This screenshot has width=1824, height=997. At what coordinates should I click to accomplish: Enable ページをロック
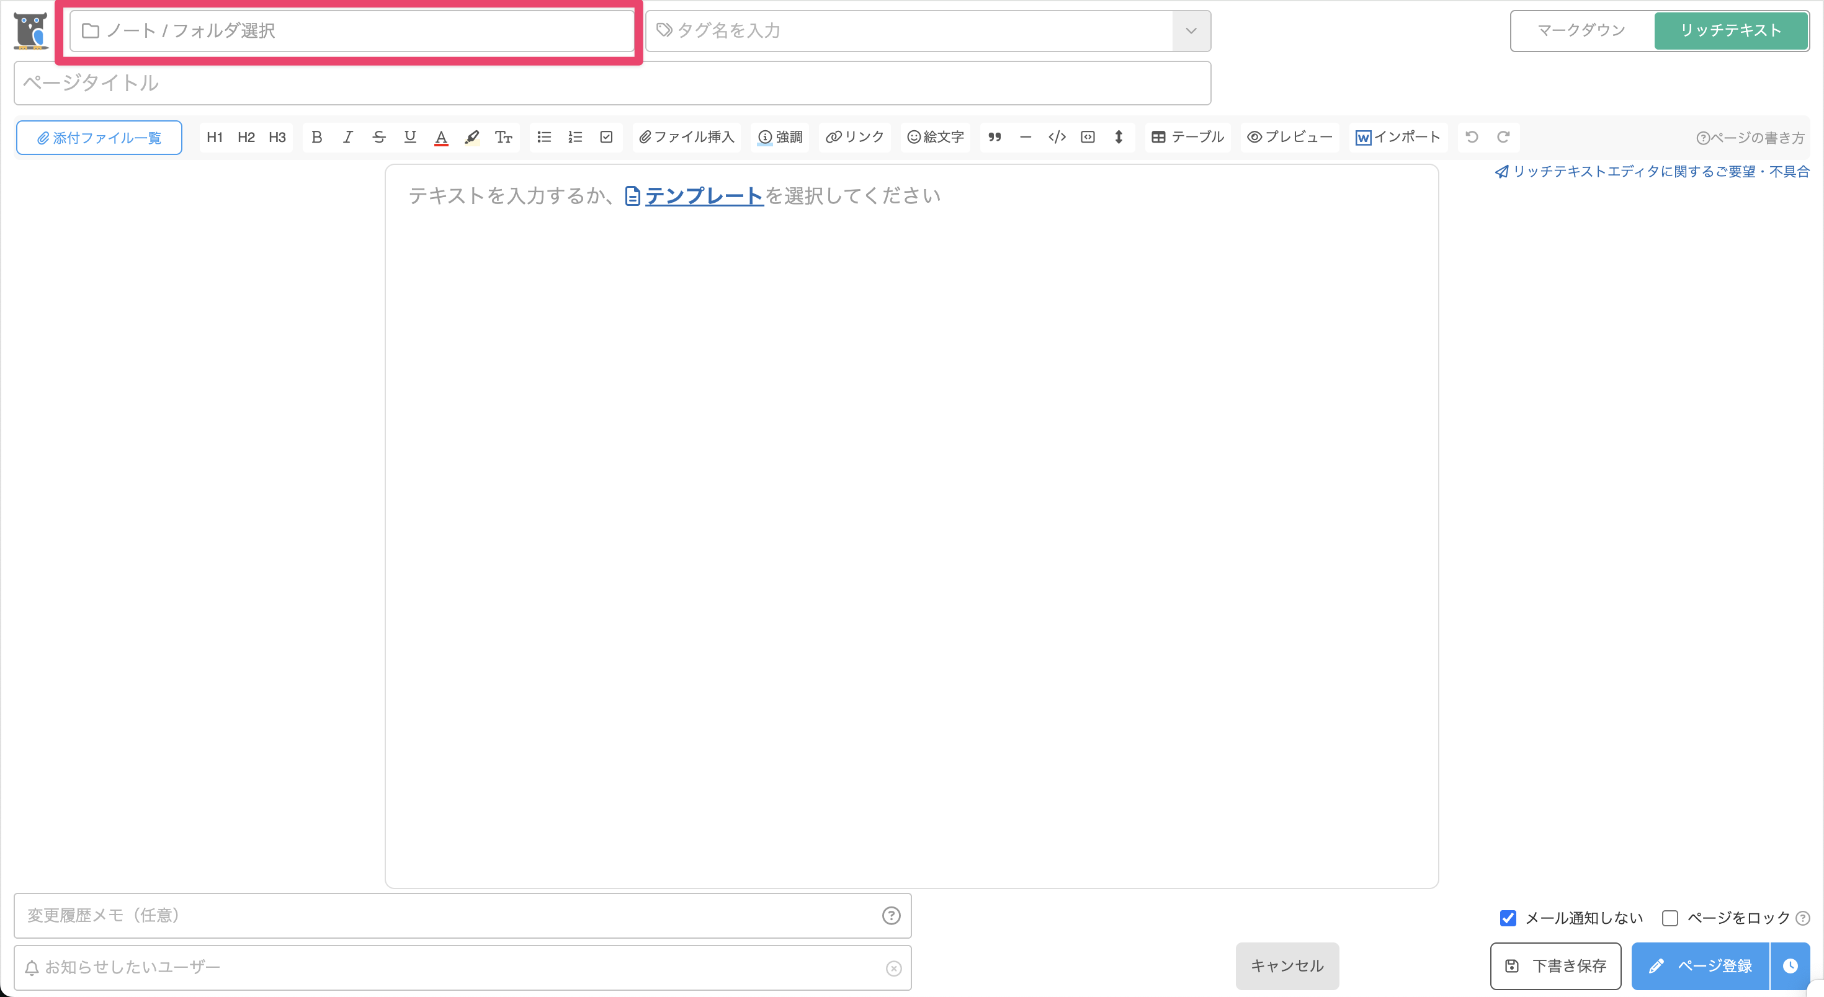[x=1670, y=917]
